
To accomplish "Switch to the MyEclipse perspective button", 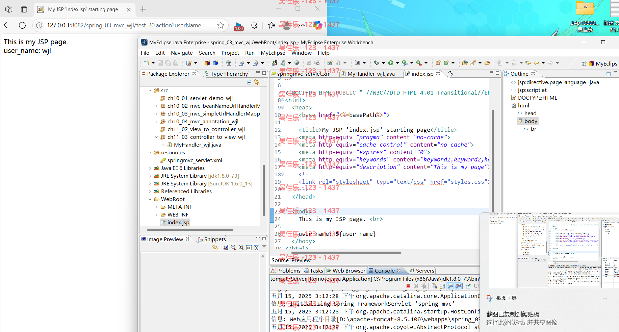I will (x=603, y=63).
